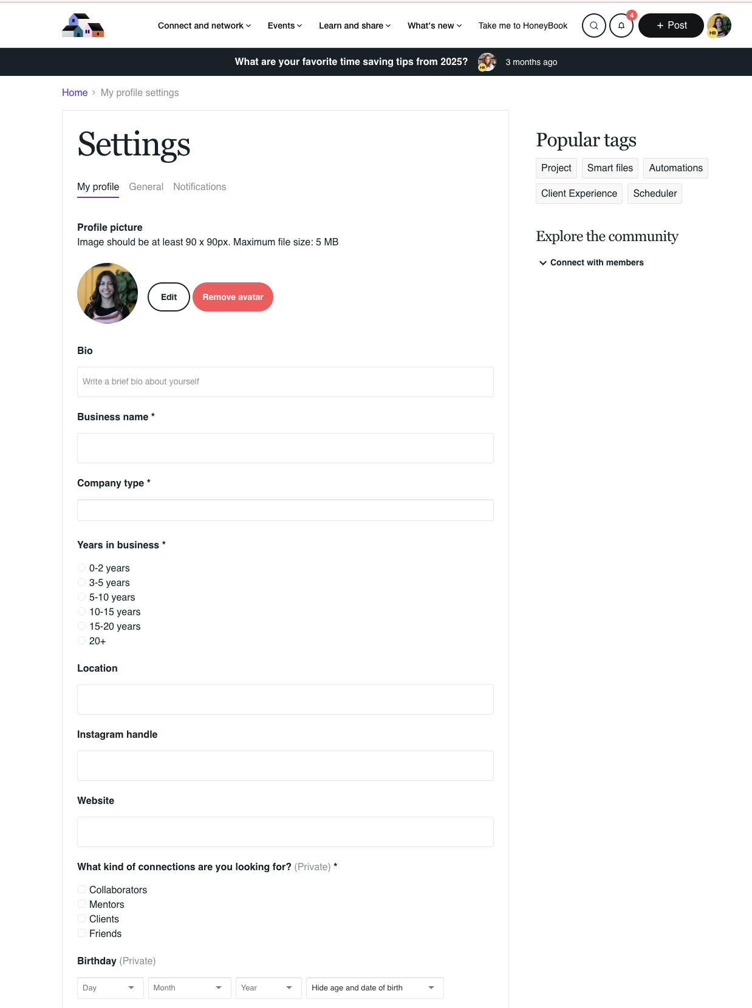The height and width of the screenshot is (1008, 752).
Task: Switch to the General settings tab
Action: (146, 187)
